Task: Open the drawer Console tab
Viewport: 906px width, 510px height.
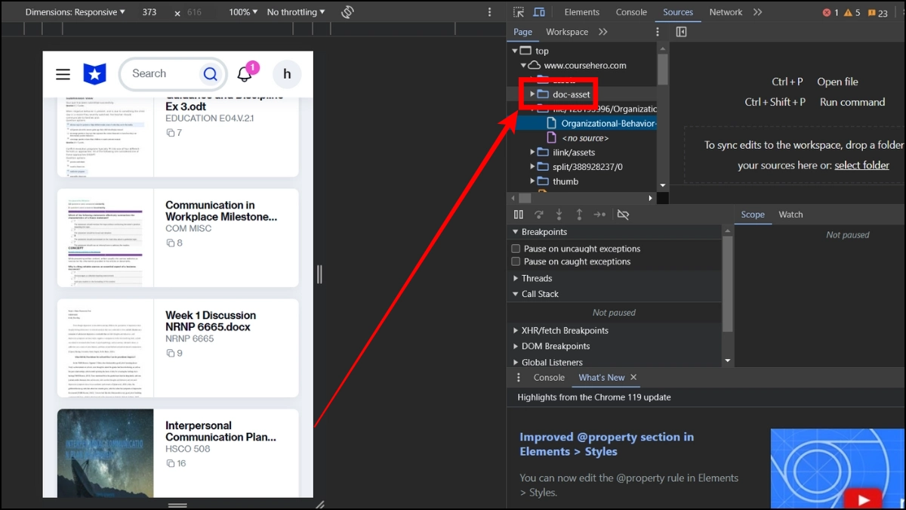Action: coord(549,377)
